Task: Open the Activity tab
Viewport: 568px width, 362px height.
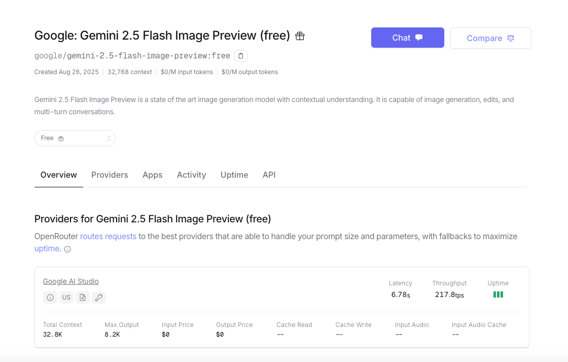Action: coord(191,175)
